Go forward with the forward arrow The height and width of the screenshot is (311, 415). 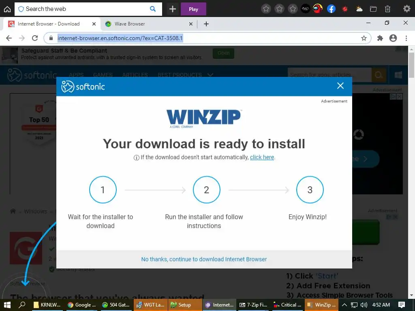pos(22,38)
